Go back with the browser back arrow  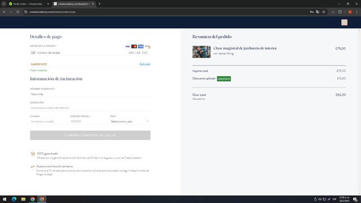(5, 12)
